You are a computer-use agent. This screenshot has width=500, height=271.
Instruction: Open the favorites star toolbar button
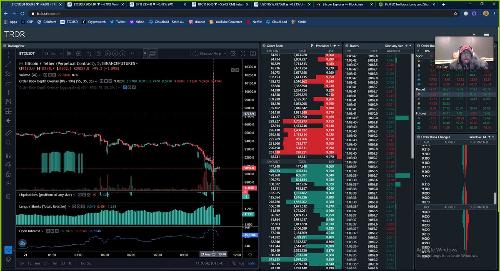8,250
